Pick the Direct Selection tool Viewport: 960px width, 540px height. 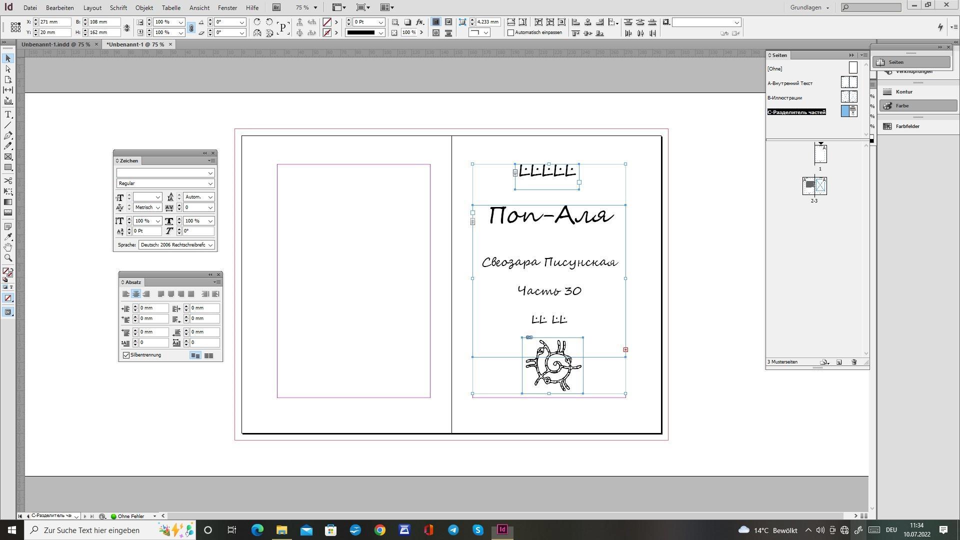click(x=8, y=69)
